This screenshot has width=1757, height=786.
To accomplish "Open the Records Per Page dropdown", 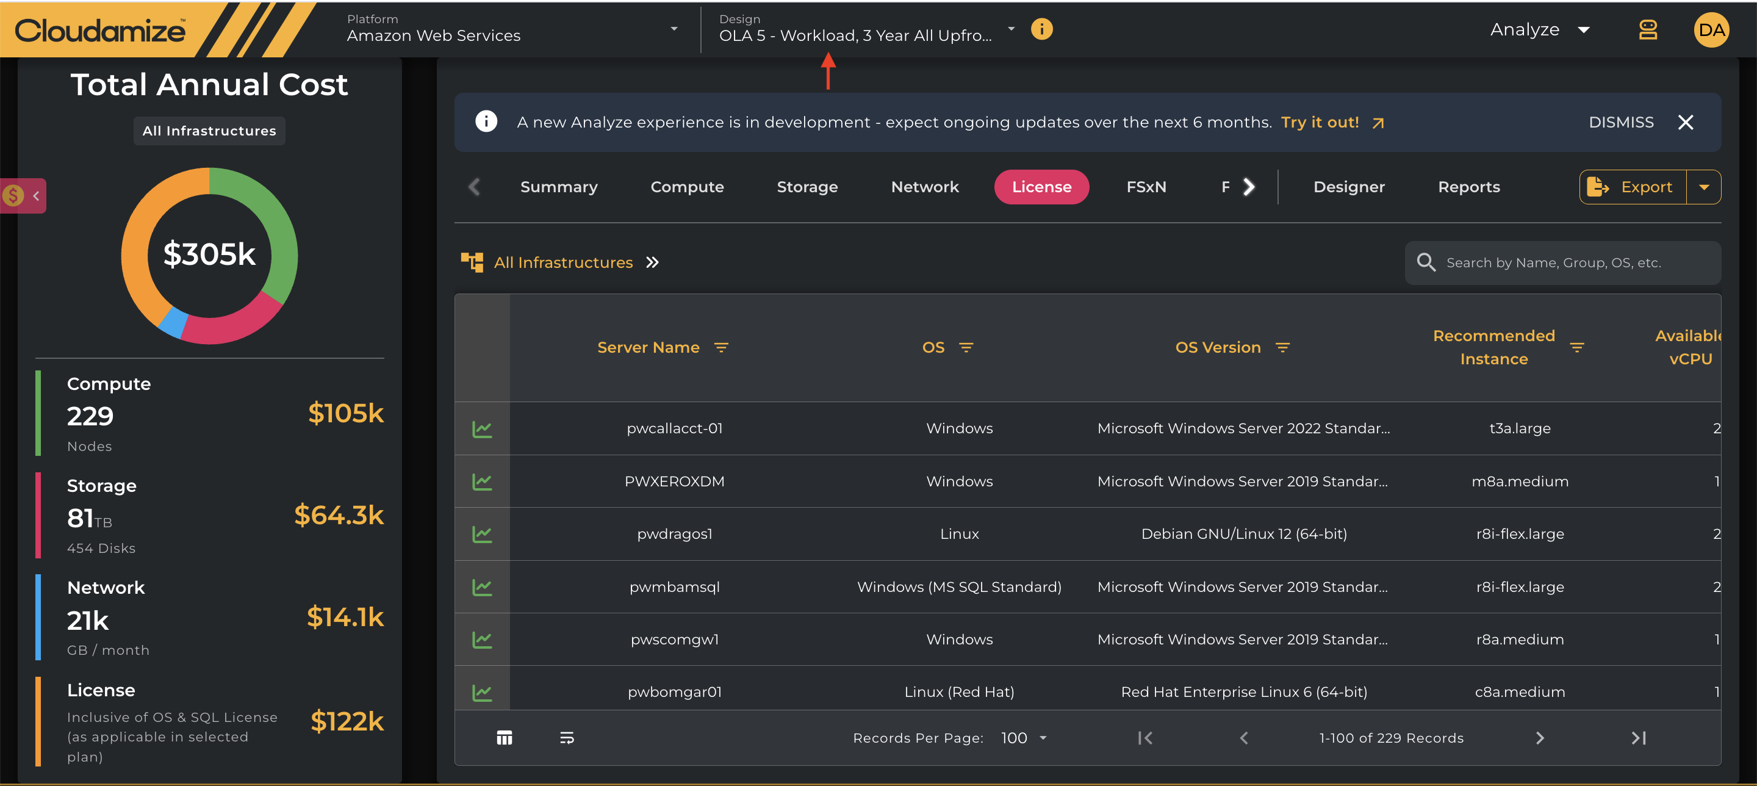I will (1024, 738).
